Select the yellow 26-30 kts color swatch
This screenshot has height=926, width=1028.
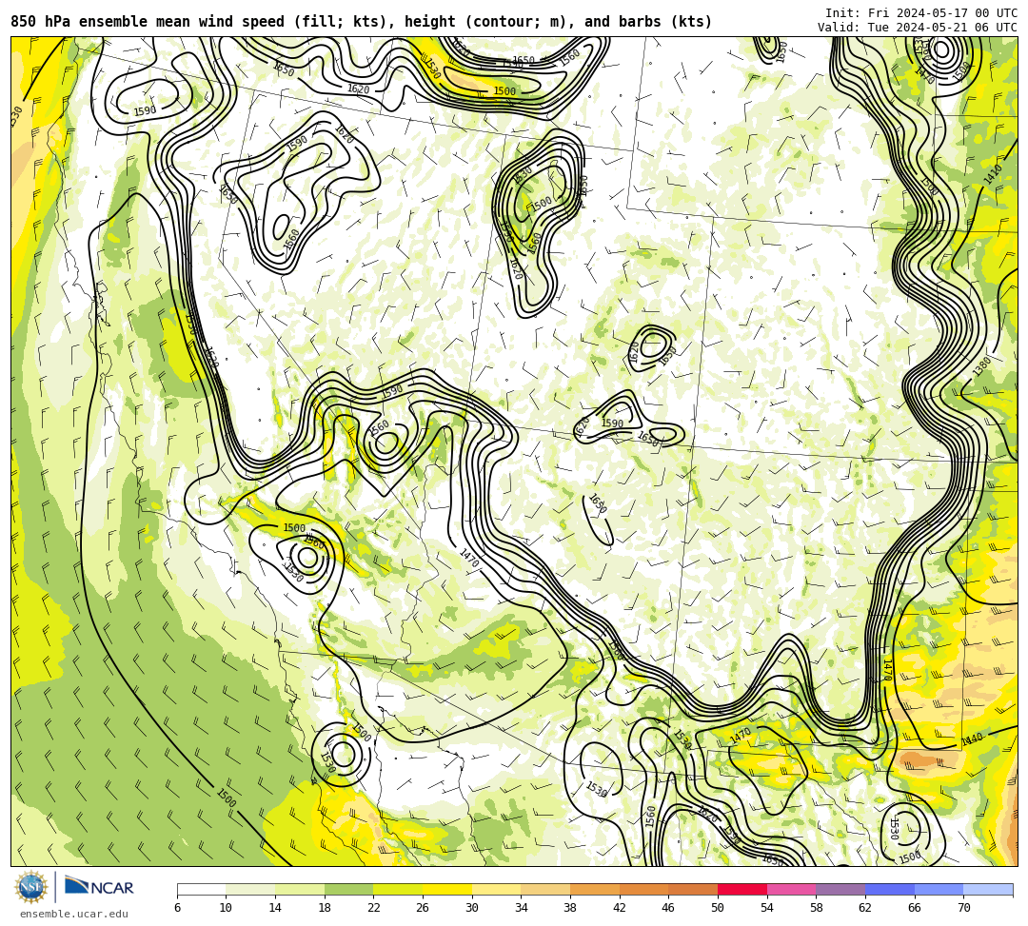pyautogui.click(x=447, y=889)
